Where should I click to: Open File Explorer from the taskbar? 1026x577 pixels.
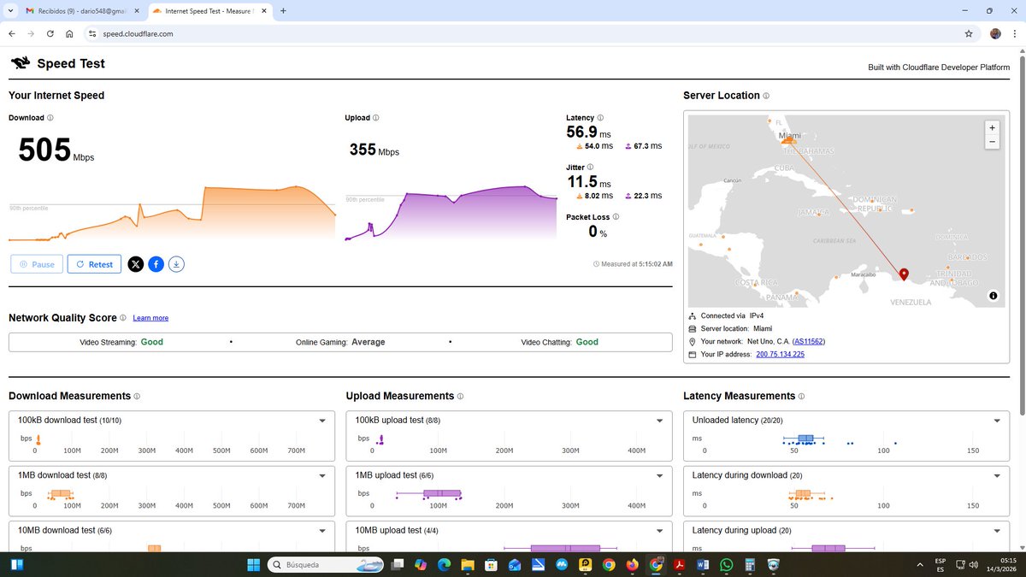click(467, 564)
